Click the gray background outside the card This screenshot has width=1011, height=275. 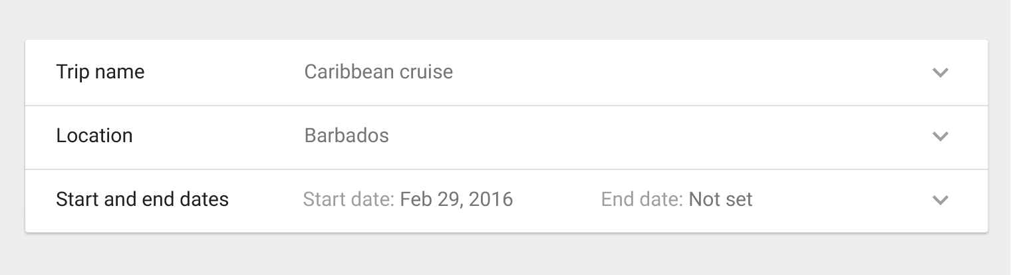point(505,256)
